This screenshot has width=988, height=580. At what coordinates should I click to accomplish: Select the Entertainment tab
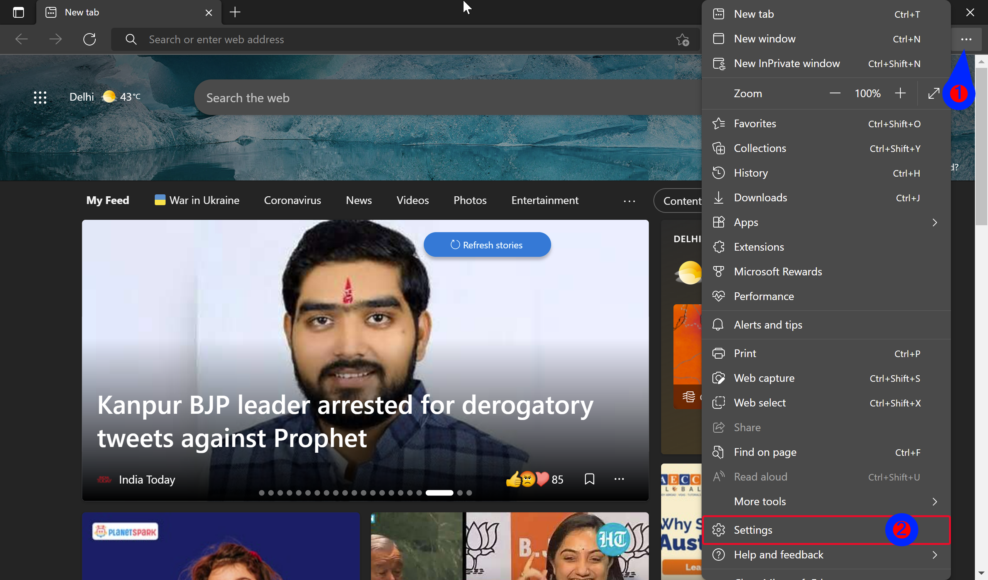pyautogui.click(x=545, y=200)
